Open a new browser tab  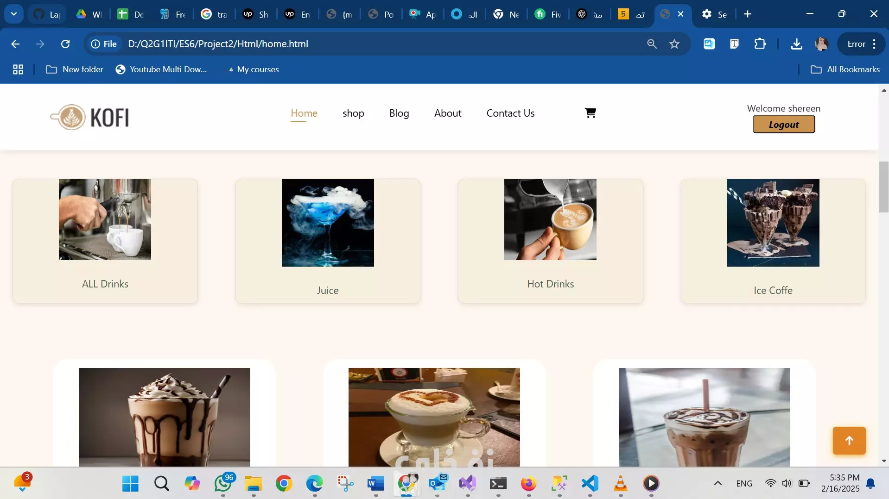coord(747,14)
